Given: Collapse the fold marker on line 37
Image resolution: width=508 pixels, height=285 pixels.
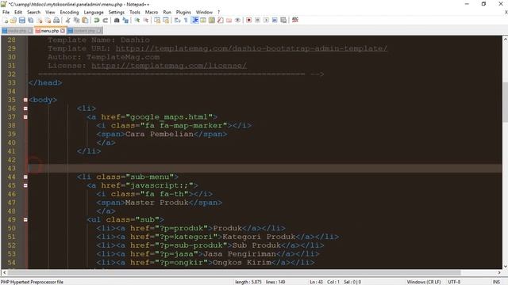Looking at the screenshot, I should [25, 117].
